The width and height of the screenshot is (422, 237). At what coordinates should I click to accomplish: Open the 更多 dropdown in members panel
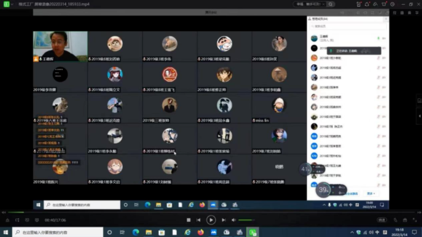tap(371, 193)
